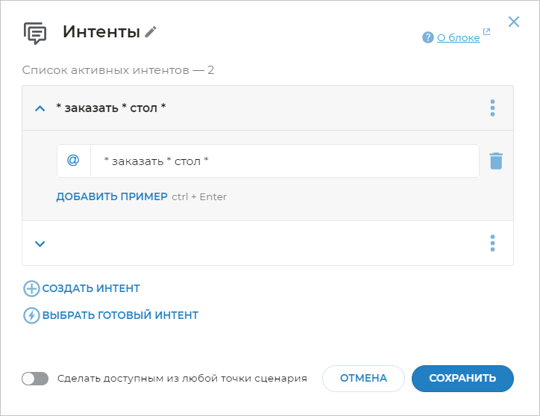This screenshot has width=540, height=416.
Task: Delete the example with the trash icon
Action: pyautogui.click(x=496, y=161)
